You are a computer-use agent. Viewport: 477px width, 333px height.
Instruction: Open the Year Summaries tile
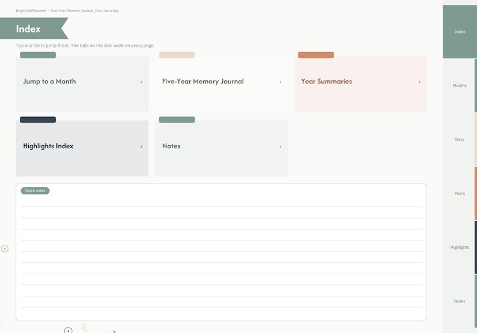360,83
